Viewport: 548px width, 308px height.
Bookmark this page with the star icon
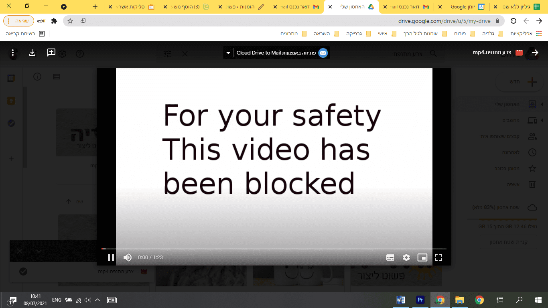pos(70,21)
